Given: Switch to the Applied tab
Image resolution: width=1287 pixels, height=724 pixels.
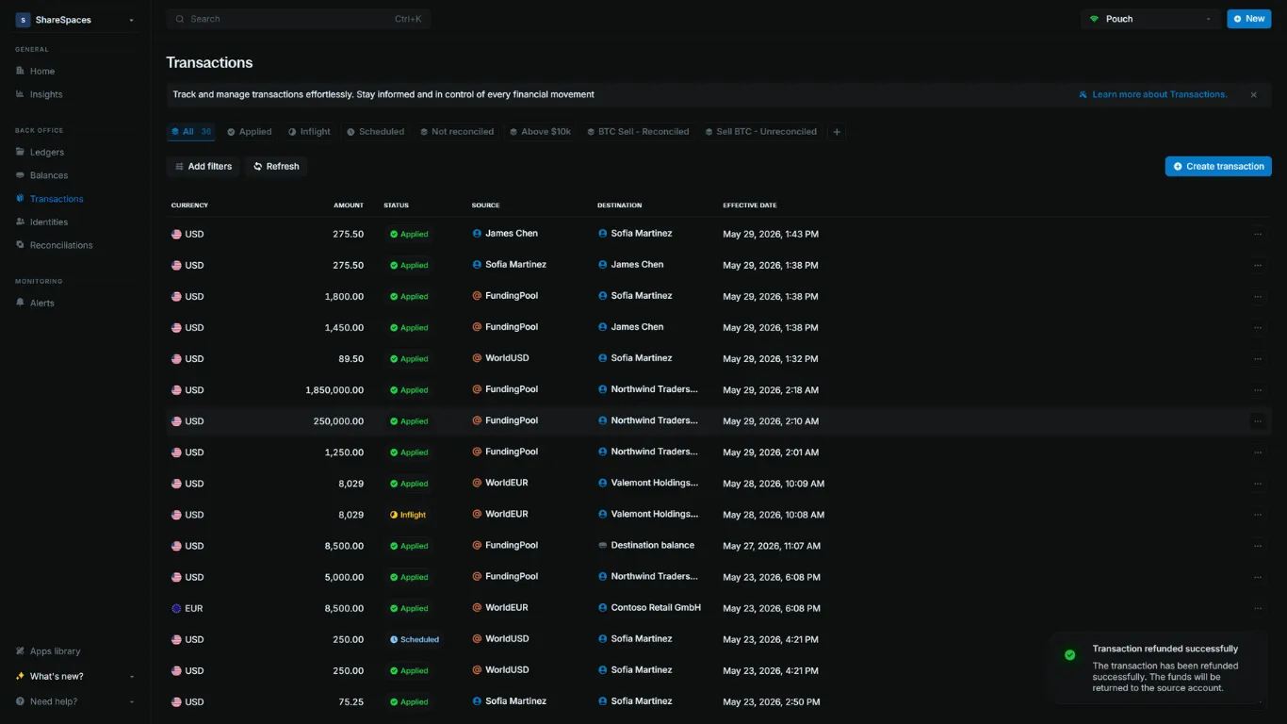Looking at the screenshot, I should pos(249,132).
